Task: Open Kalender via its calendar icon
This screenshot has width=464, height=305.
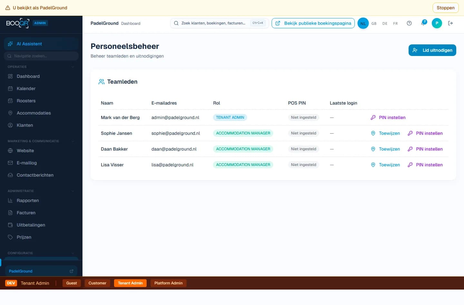Action: [x=10, y=88]
